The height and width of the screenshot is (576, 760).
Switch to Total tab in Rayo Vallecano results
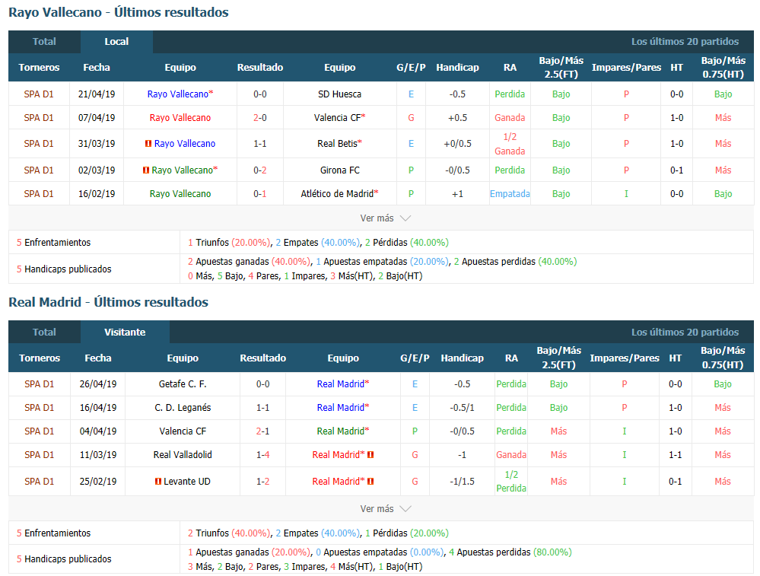(x=44, y=42)
